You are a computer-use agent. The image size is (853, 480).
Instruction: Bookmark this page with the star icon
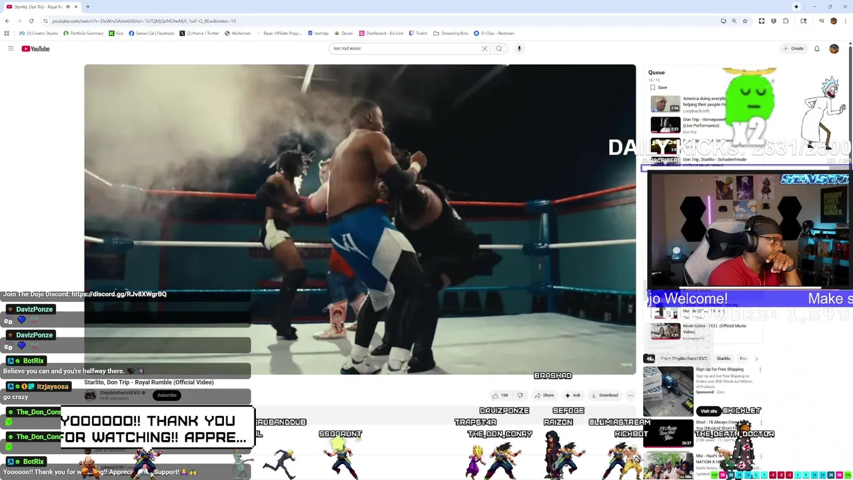pyautogui.click(x=745, y=21)
